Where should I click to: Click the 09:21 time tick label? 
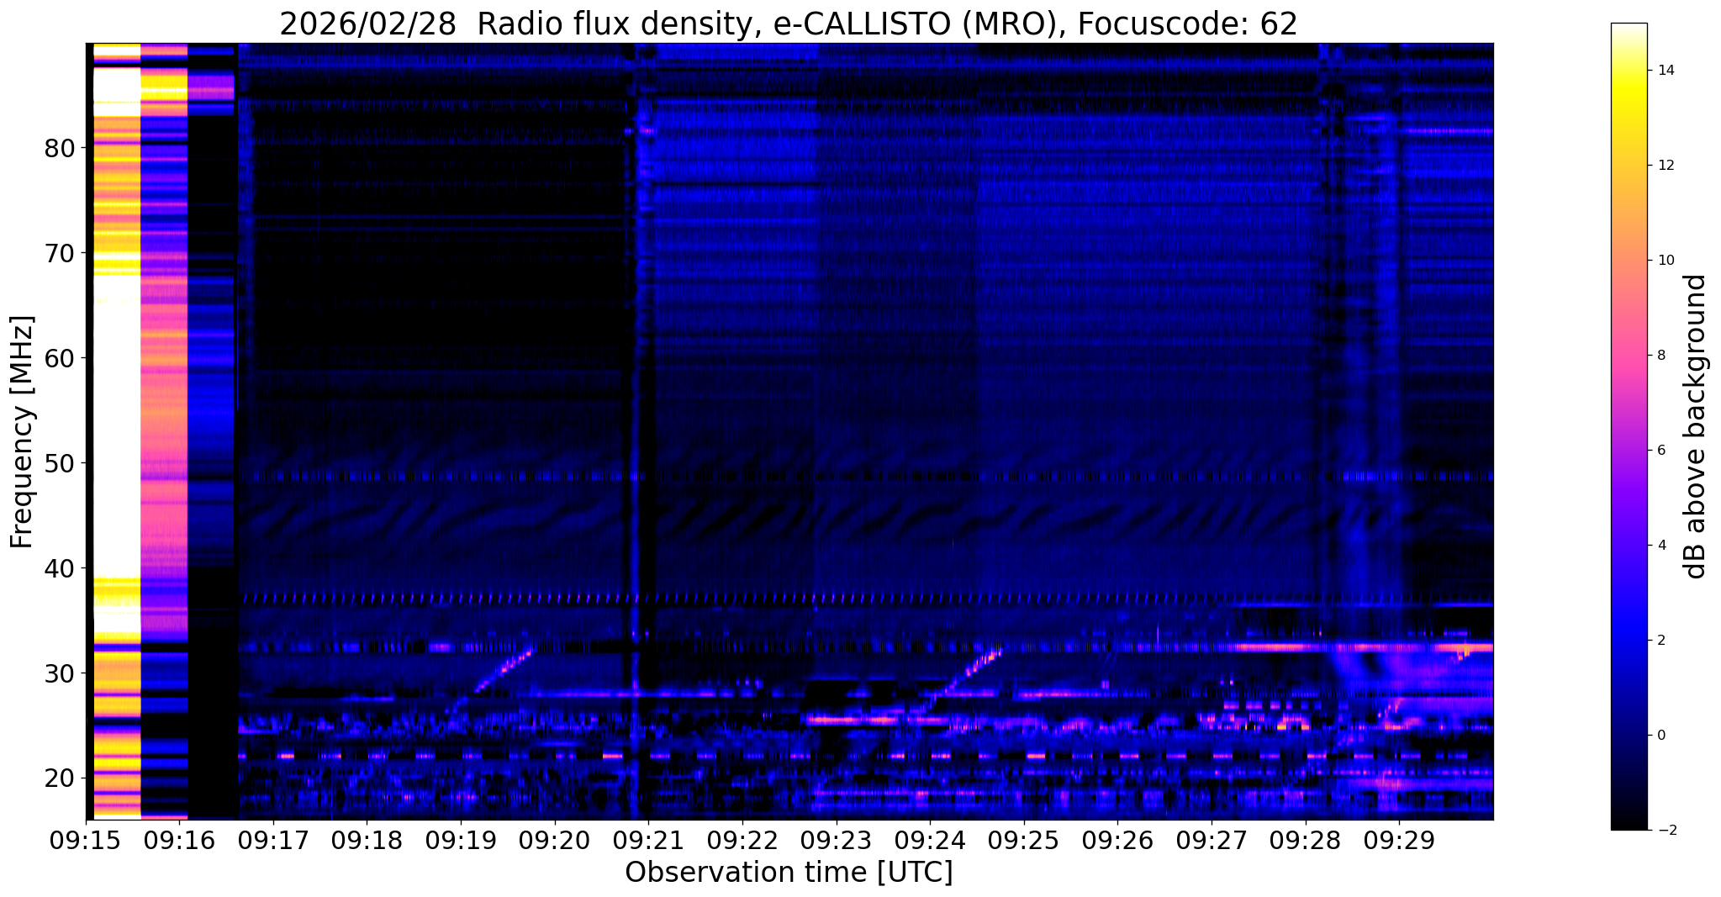pyautogui.click(x=648, y=841)
